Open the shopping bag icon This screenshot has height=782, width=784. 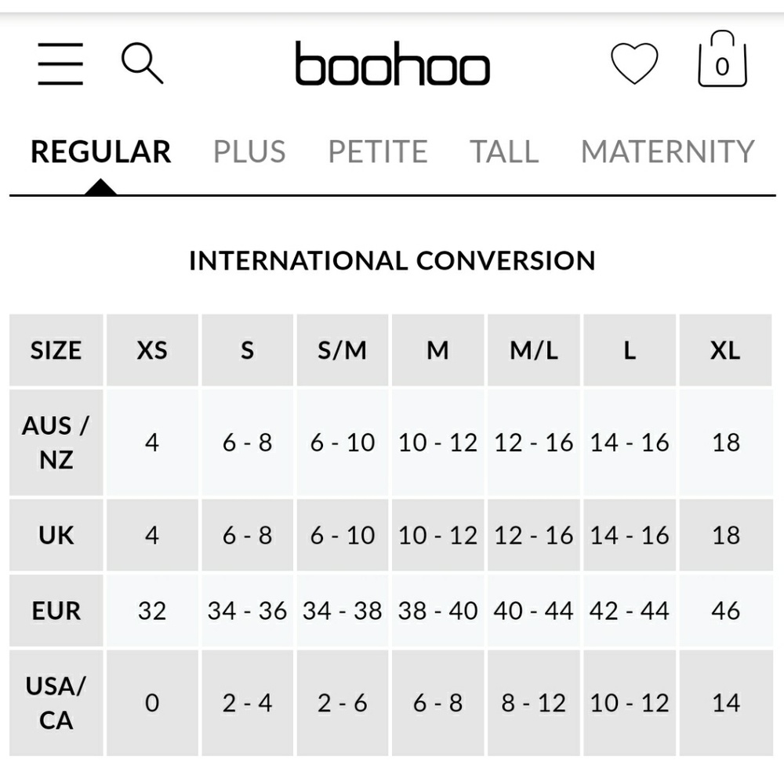click(722, 61)
